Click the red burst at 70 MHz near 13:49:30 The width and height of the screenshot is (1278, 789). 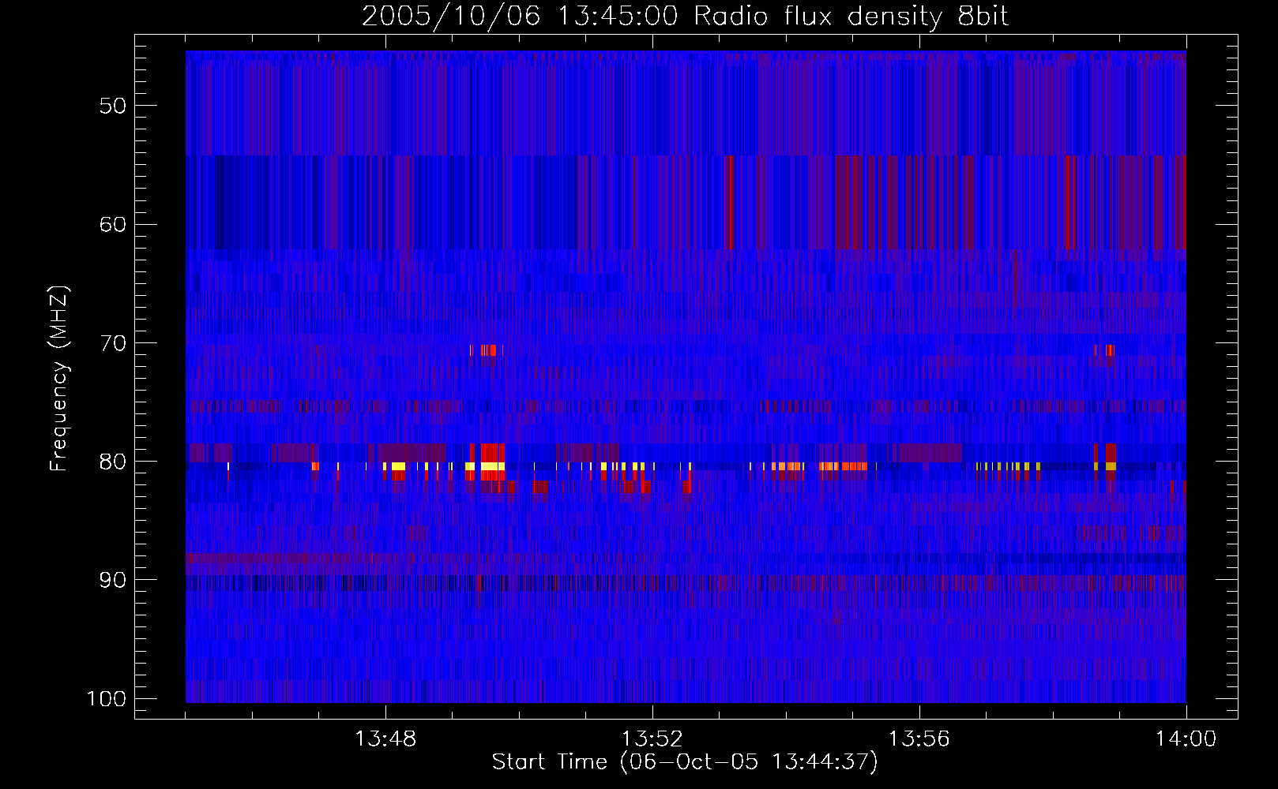(487, 350)
